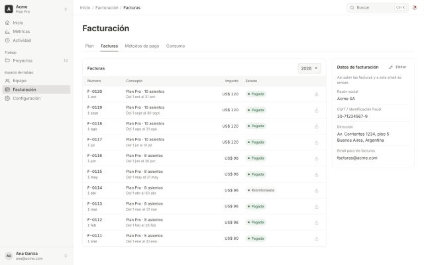Click the pencil icon beside Editar
Screen dimensions: 424x265
point(391,67)
